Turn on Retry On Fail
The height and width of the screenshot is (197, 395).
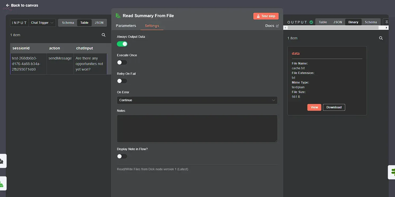point(122,81)
